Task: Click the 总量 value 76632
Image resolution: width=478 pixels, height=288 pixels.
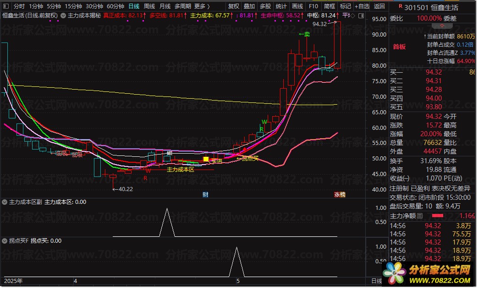Action: pyautogui.click(x=432, y=143)
